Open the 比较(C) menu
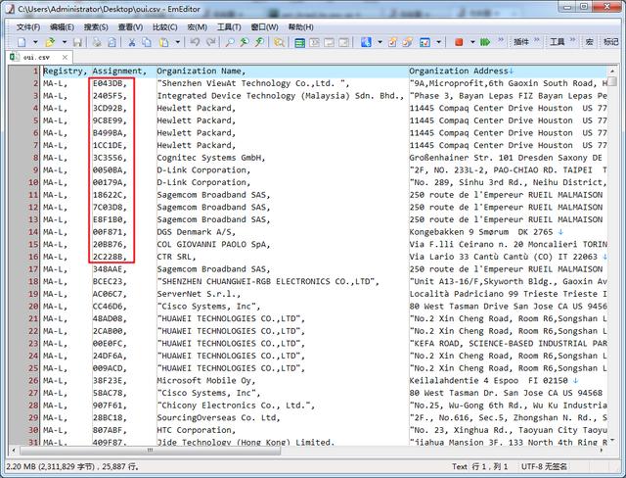The width and height of the screenshot is (626, 478). pyautogui.click(x=165, y=27)
